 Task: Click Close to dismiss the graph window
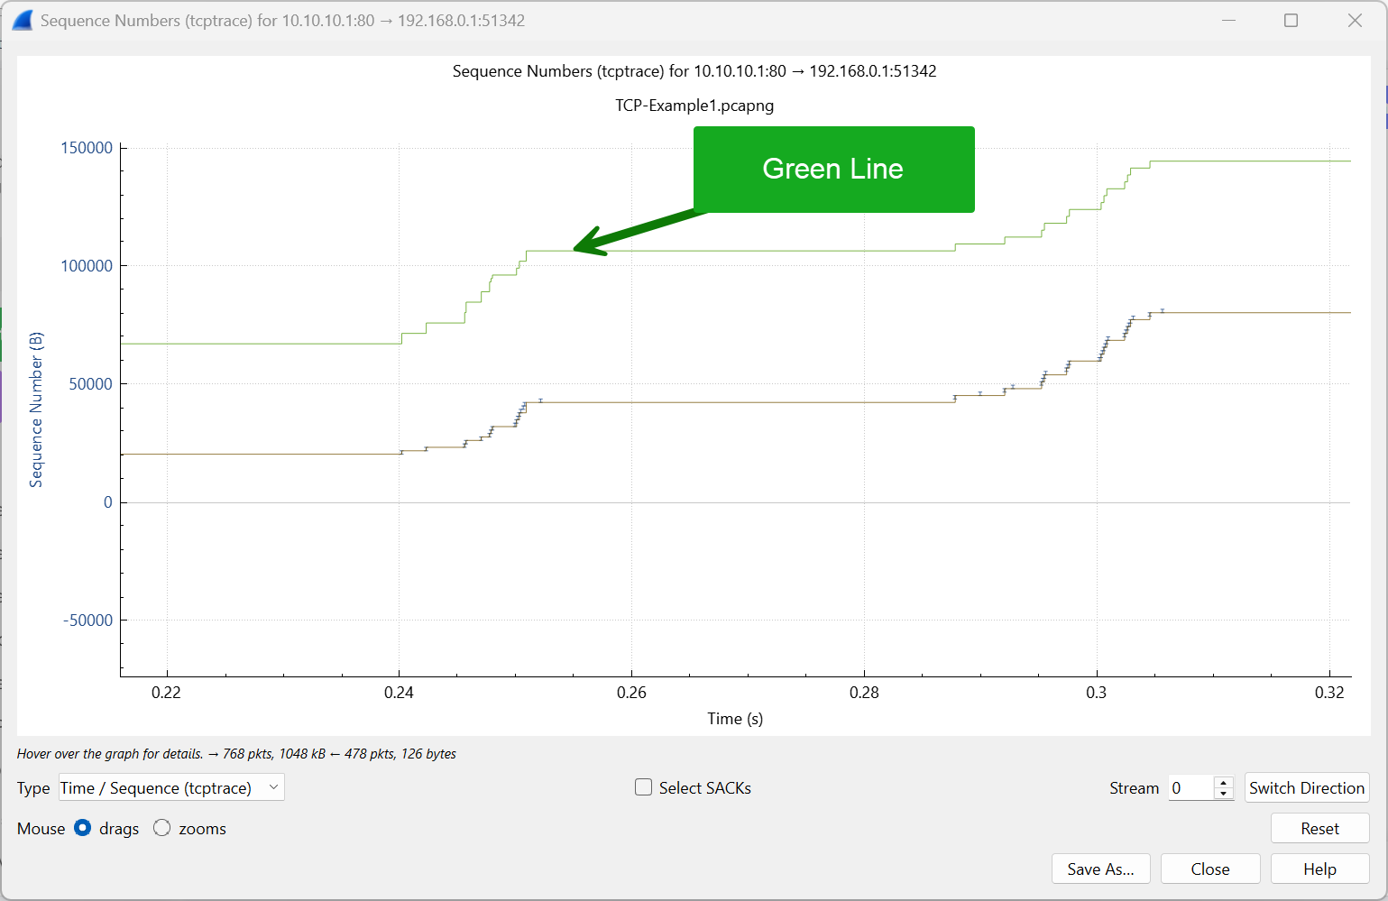tap(1209, 869)
